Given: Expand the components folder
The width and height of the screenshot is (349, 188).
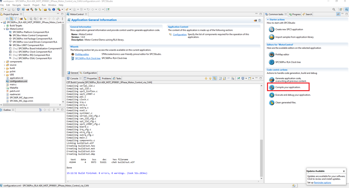Looking at the screenshot, I should pyautogui.click(x=4, y=62).
